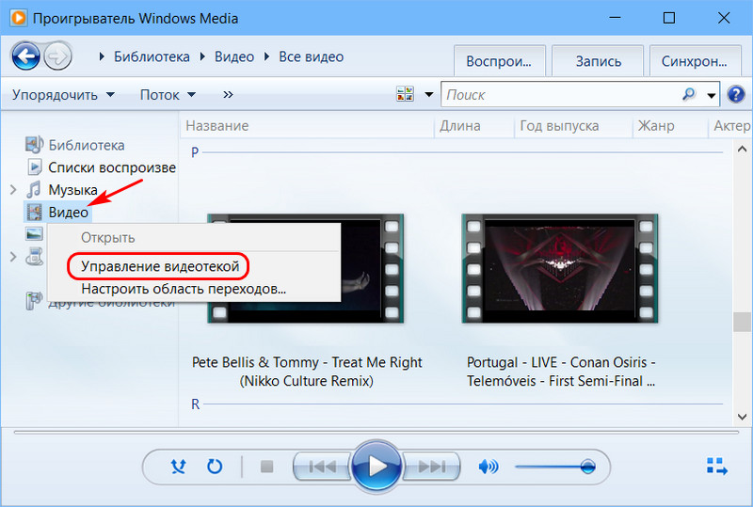
Task: Open the Help question mark icon
Action: click(x=735, y=94)
